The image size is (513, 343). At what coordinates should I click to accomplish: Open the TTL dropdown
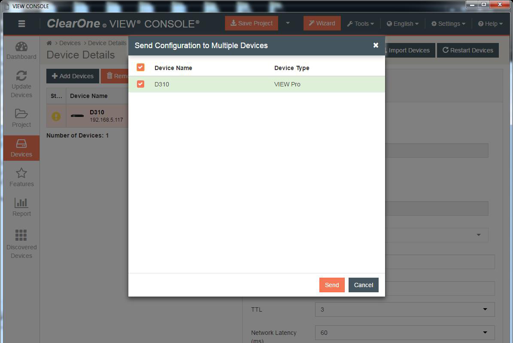405,309
